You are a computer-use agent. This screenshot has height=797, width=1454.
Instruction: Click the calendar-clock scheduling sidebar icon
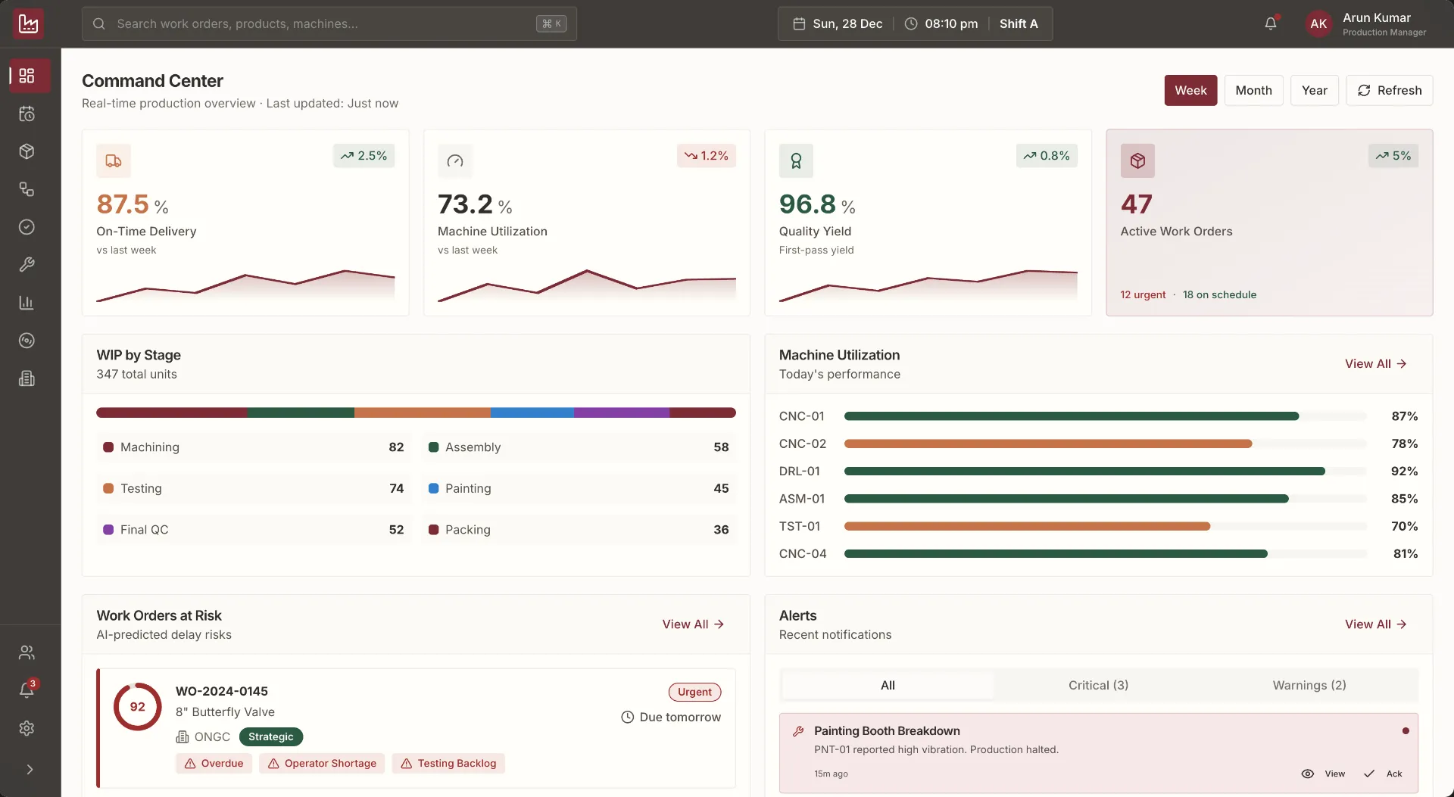pyautogui.click(x=27, y=114)
